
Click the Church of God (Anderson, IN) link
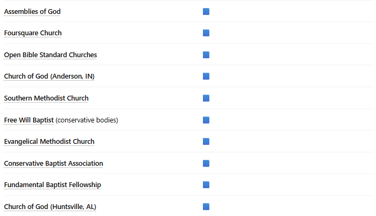point(49,76)
